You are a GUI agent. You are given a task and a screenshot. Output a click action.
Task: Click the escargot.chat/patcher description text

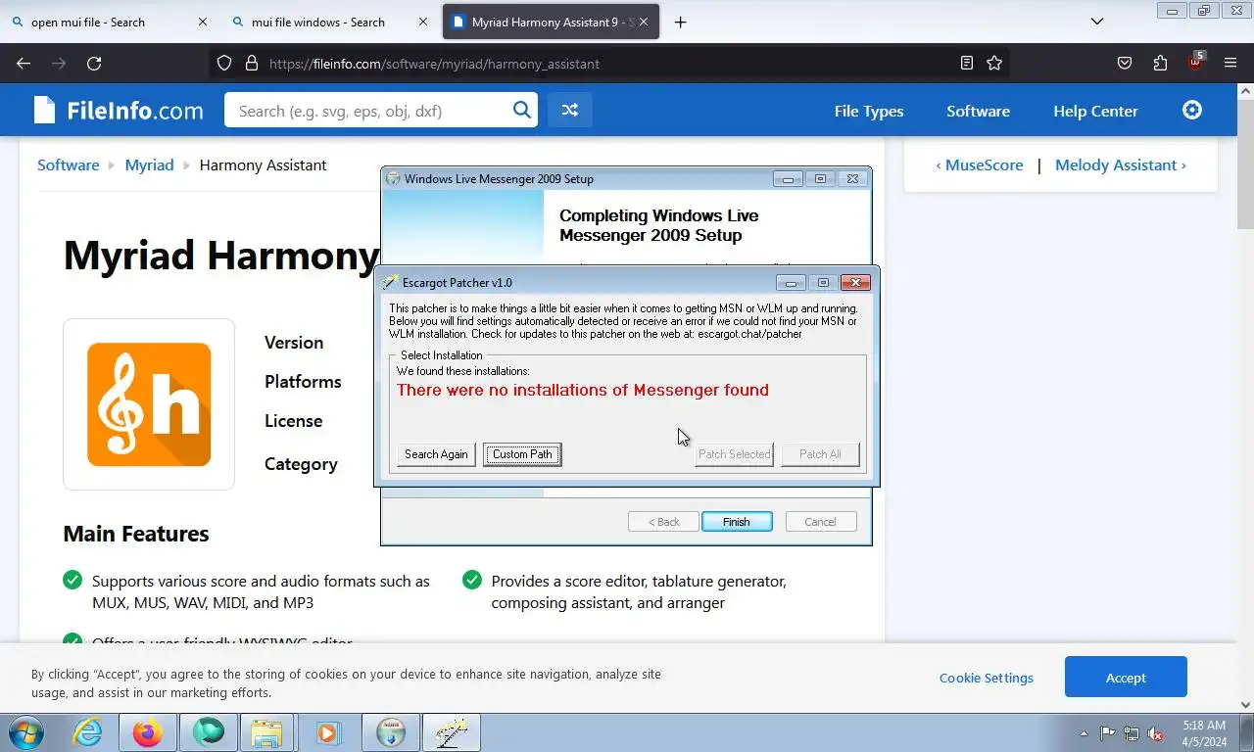(623, 321)
